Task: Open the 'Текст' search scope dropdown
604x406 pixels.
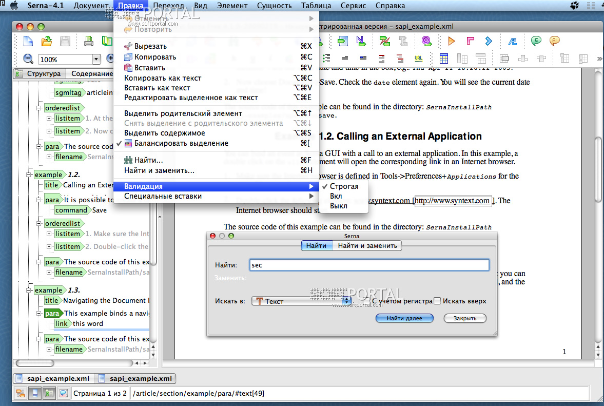Action: (x=301, y=301)
